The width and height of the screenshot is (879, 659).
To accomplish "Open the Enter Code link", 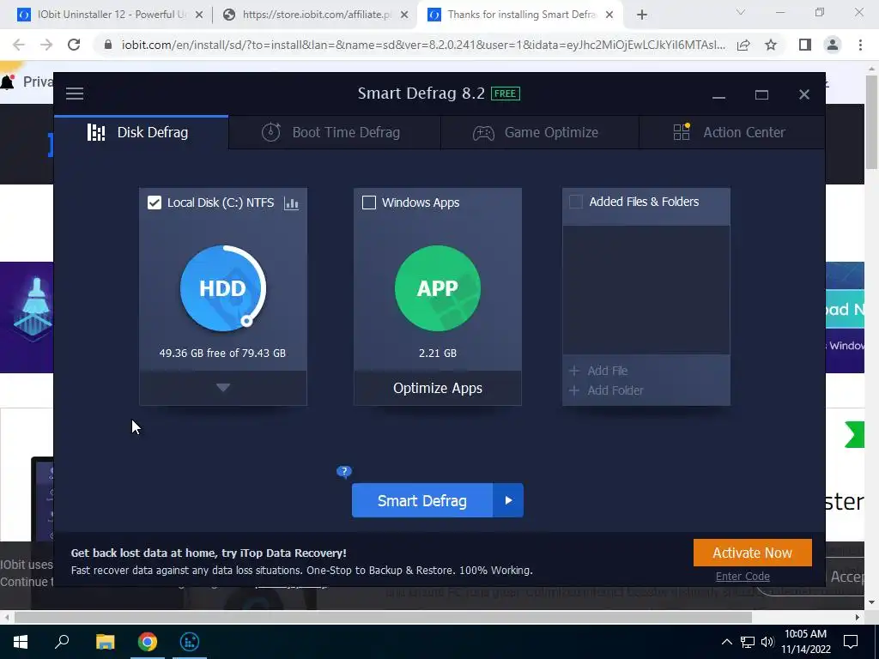I will tap(743, 576).
